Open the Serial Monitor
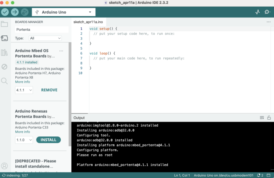Screen dimensions: 274x178 [267, 12]
